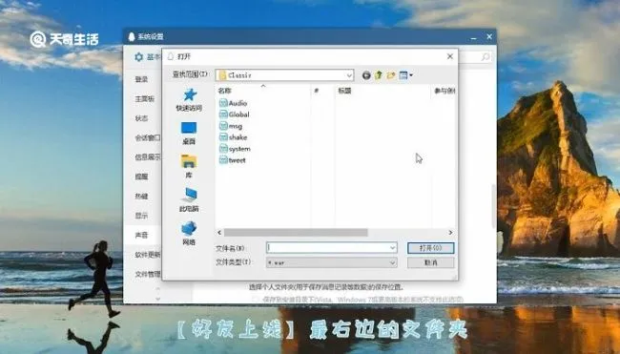
Task: Select the msg file icon
Action: (x=223, y=126)
